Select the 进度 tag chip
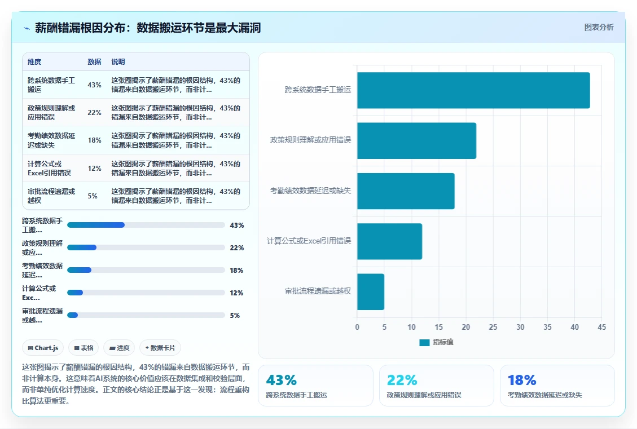 coord(119,348)
